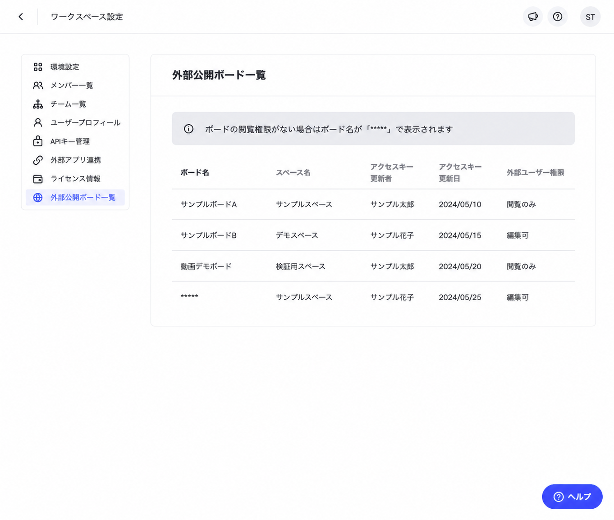
Task: Click the ワークスペース設定 header title
Action: click(87, 17)
